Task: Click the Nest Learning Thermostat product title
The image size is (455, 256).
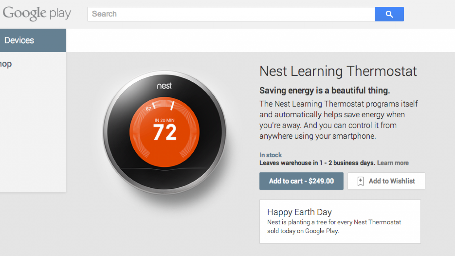Action: pyautogui.click(x=338, y=71)
